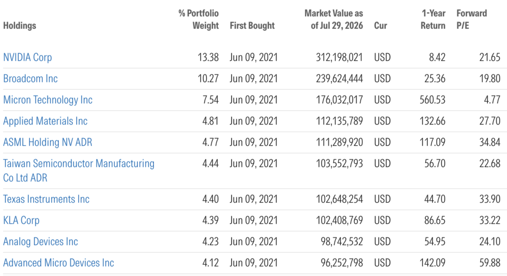Screen dimensions: 507x276
Task: Open Advanced Micro Devices Inc link
Action: pyautogui.click(x=58, y=263)
